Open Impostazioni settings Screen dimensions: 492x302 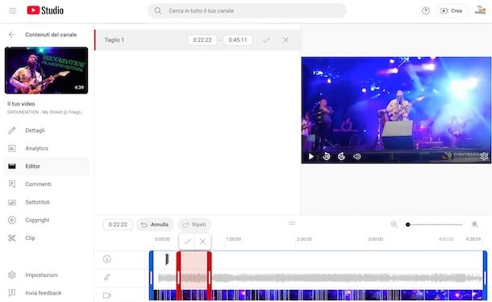[46, 275]
